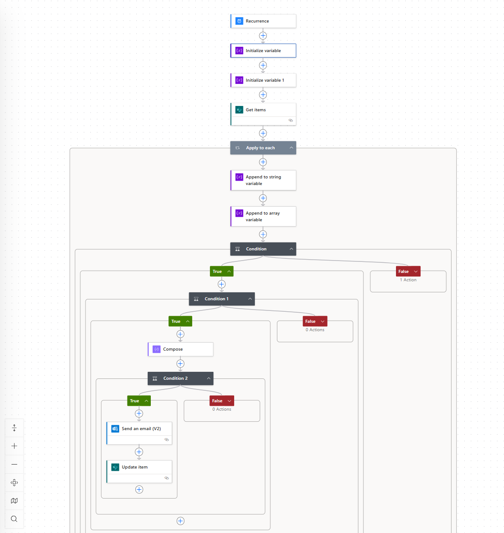Image resolution: width=504 pixels, height=533 pixels.
Task: Add action after Recurrence trigger
Action: click(263, 35)
